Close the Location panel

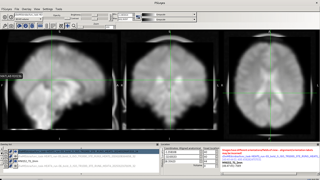318,144
